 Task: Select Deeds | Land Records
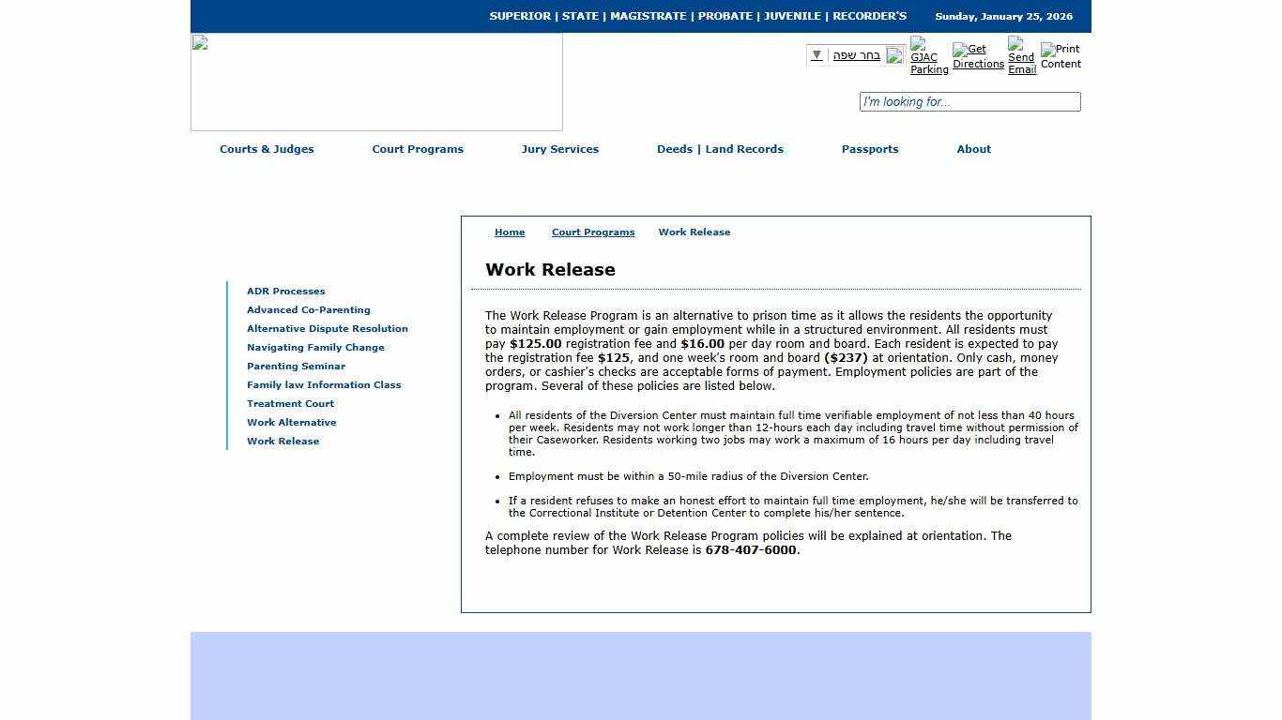[x=720, y=149]
